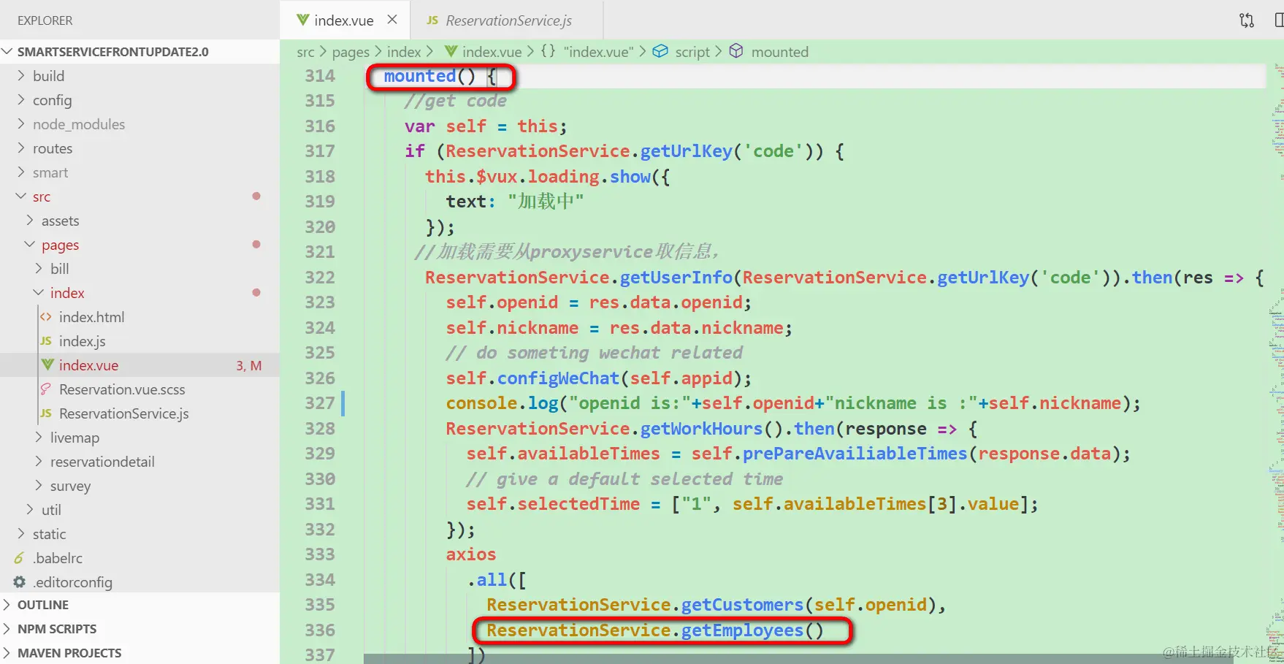Click the script breadcrumb segment

692,52
